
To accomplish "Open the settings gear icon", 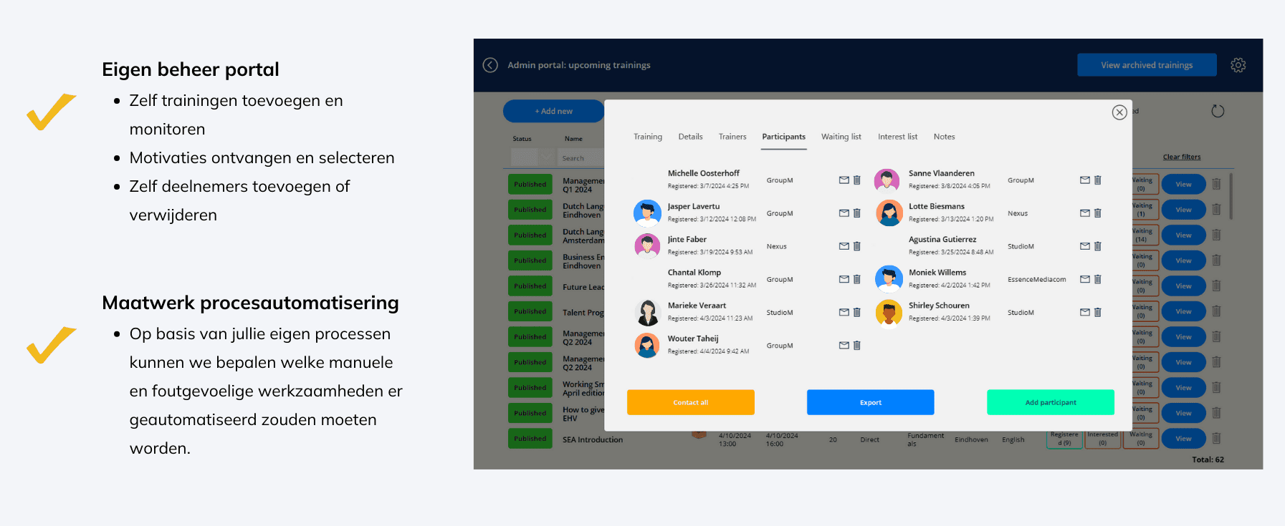I will (x=1238, y=65).
